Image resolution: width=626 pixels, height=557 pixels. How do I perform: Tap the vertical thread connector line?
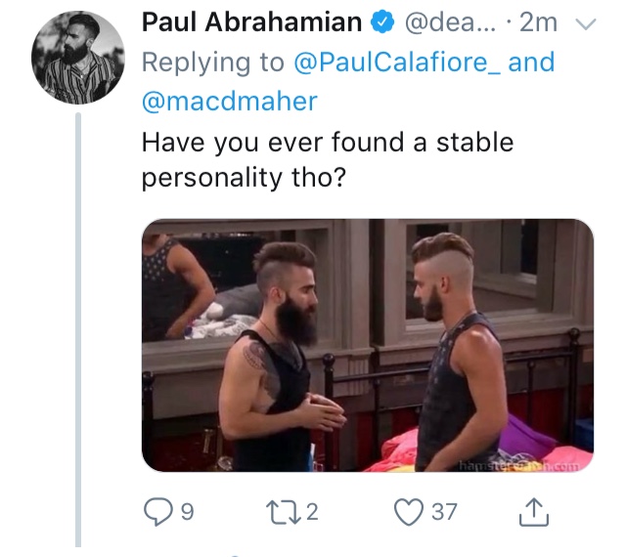click(x=78, y=330)
